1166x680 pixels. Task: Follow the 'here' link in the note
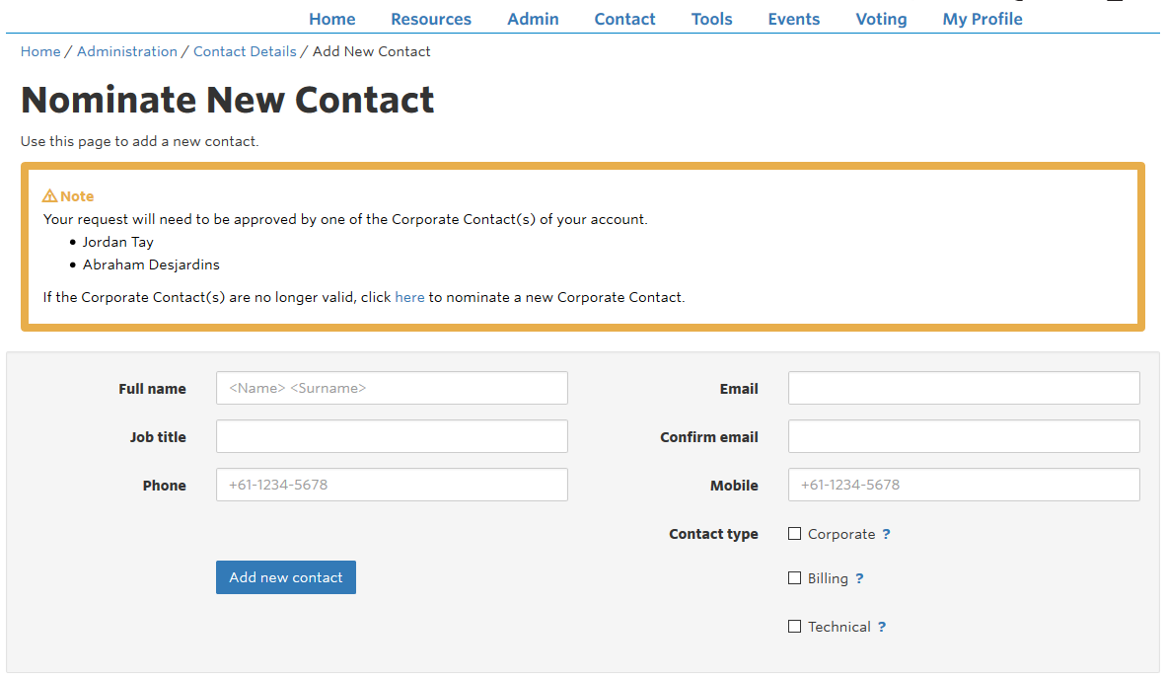pos(409,297)
